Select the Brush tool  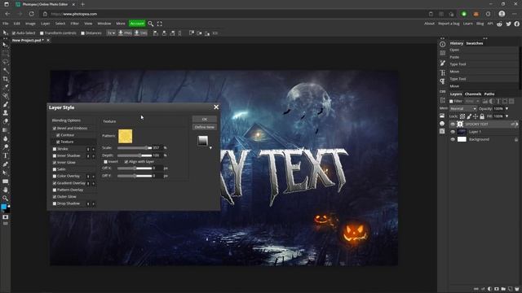[6, 105]
